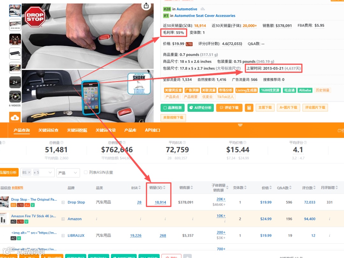Select the black seat gap filler thumbnail
This screenshot has width=344, height=258.
coord(15,54)
